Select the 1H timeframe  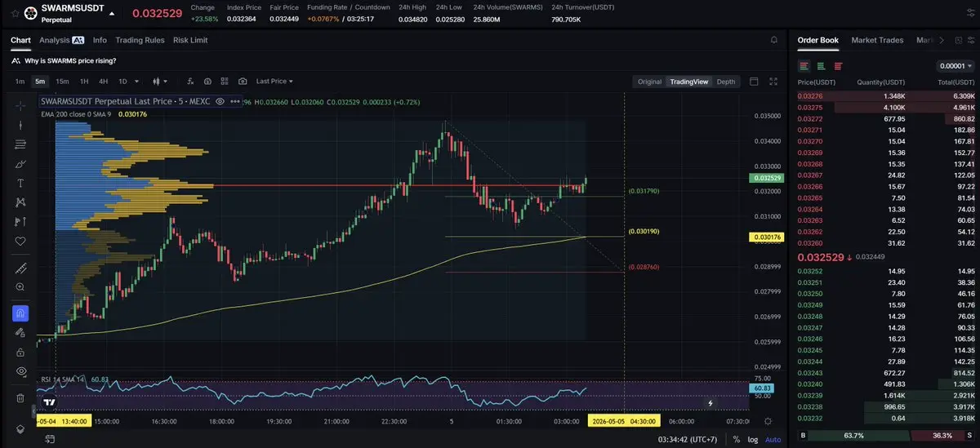84,82
